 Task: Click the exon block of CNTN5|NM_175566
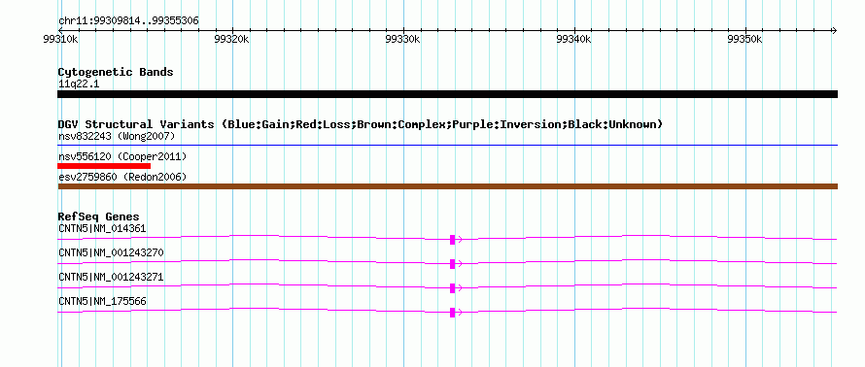(452, 313)
